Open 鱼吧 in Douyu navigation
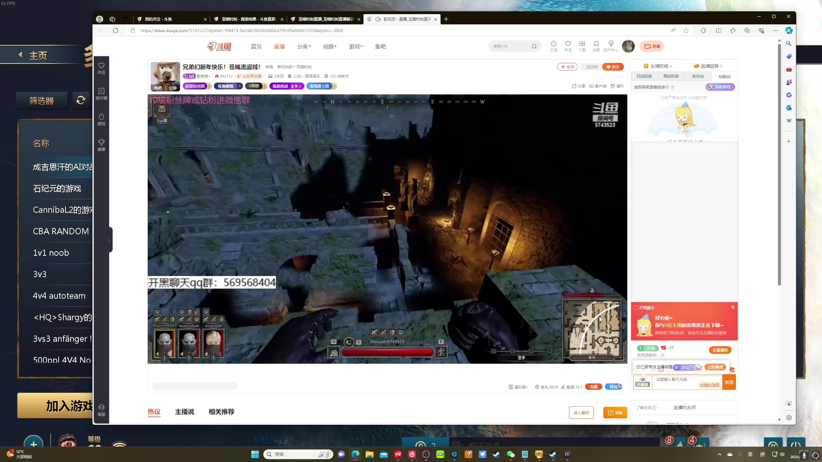Screen dimensions: 822x462 pyautogui.click(x=380, y=46)
